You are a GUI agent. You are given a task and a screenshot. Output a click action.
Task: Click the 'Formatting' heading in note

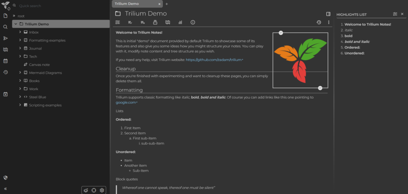(129, 90)
